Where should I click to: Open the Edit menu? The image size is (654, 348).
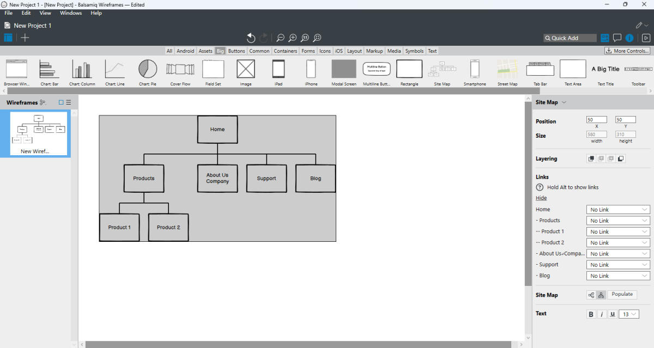[x=26, y=13]
